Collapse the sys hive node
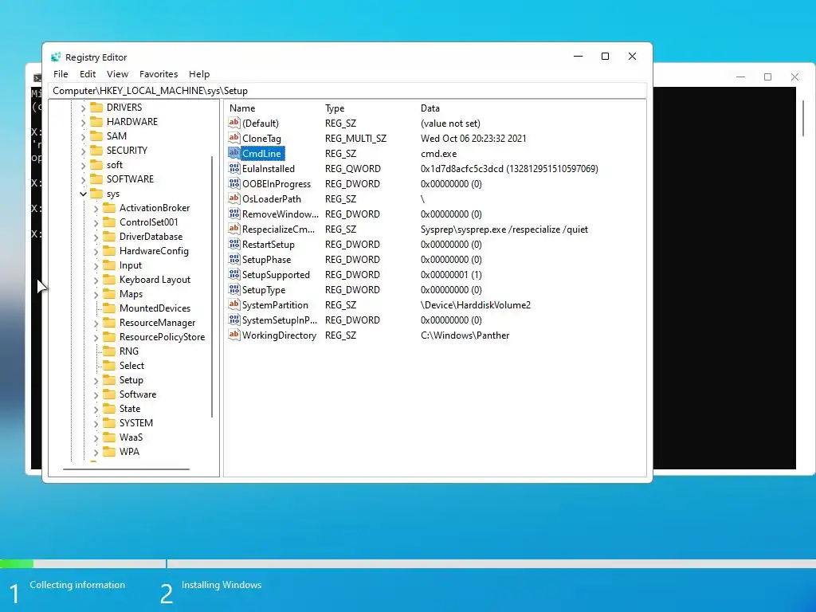816x612 pixels. (x=83, y=194)
